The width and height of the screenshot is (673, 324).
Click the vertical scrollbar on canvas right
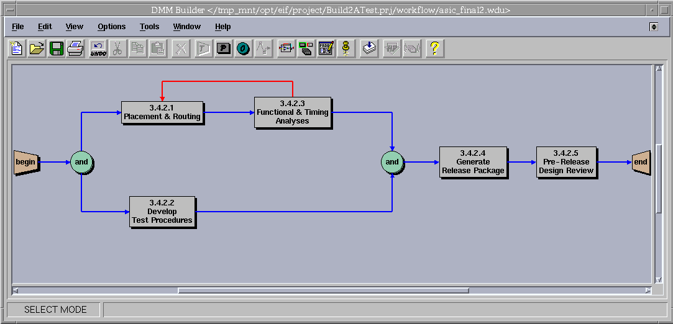(x=659, y=174)
